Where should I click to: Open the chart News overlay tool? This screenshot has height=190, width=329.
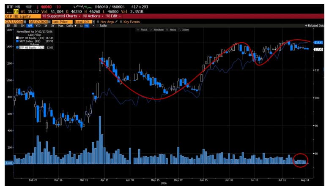(171, 30)
